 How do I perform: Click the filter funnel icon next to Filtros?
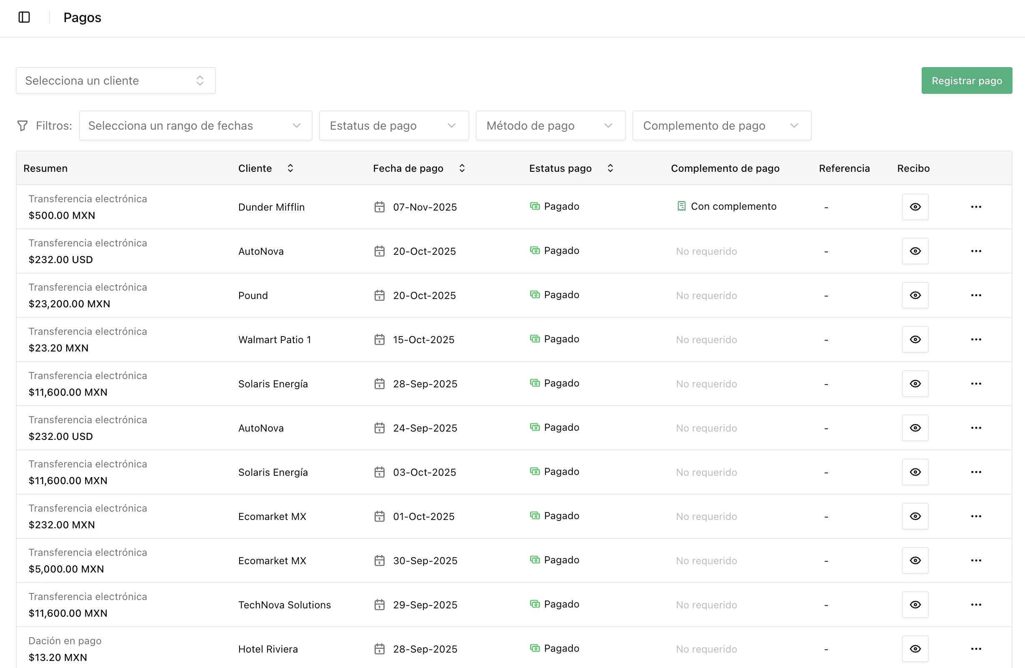pyautogui.click(x=22, y=126)
